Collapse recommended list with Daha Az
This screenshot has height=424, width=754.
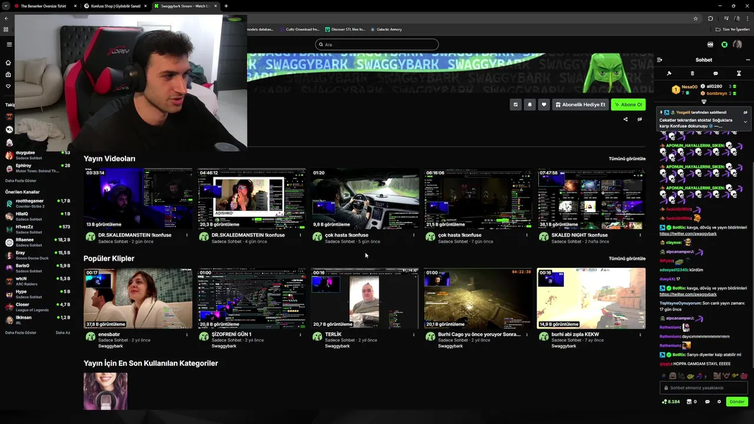tap(63, 333)
